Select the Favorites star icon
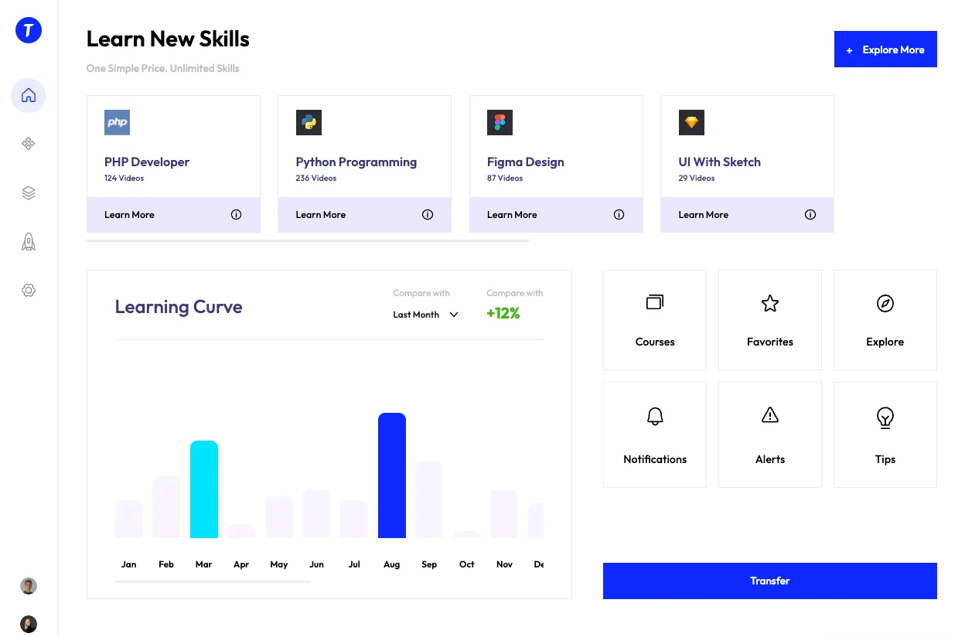 click(x=769, y=303)
